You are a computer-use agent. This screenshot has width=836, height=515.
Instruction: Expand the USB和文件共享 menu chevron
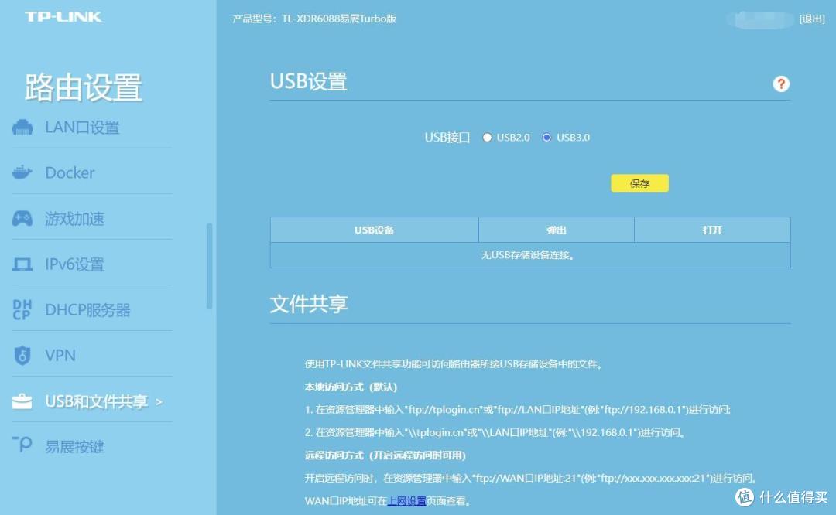[160, 401]
